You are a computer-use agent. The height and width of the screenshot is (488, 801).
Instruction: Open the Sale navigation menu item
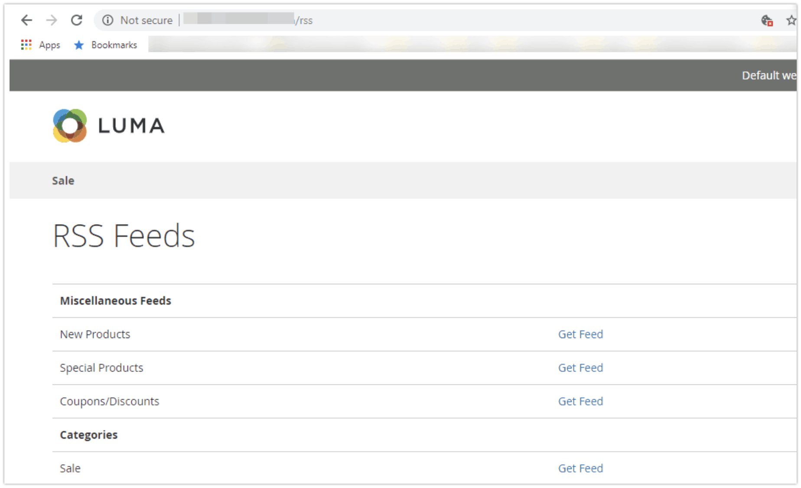pyautogui.click(x=63, y=180)
